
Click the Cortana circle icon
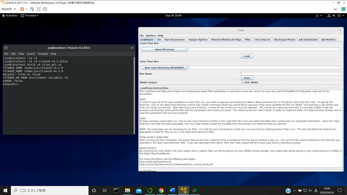point(94,190)
